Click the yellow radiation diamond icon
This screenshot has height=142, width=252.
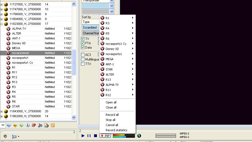coord(15,125)
